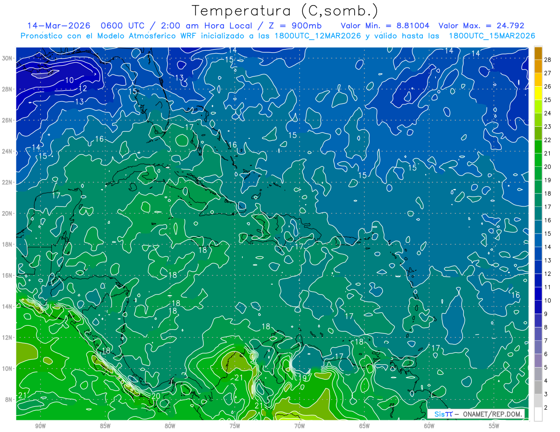Click the color scale label "28"
The image size is (560, 432).
tap(548, 60)
